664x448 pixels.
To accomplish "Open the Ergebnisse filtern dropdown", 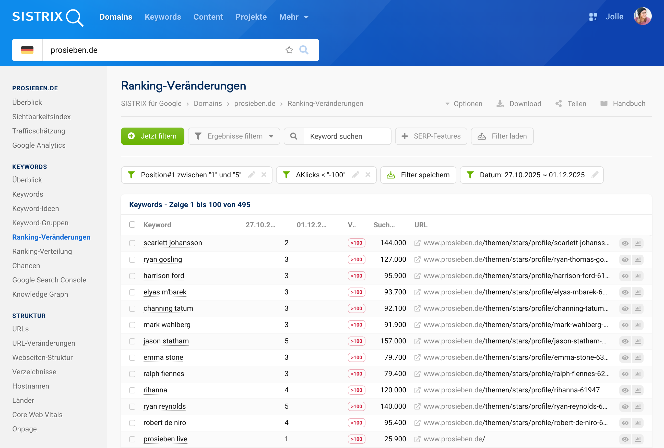I will [234, 136].
